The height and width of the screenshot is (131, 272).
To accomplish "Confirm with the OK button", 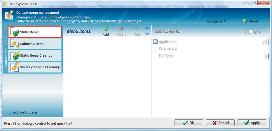I will (x=189, y=123).
